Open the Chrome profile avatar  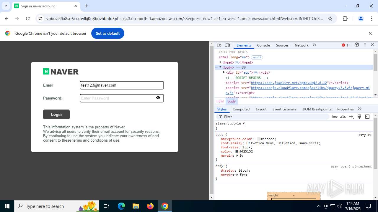[361, 19]
